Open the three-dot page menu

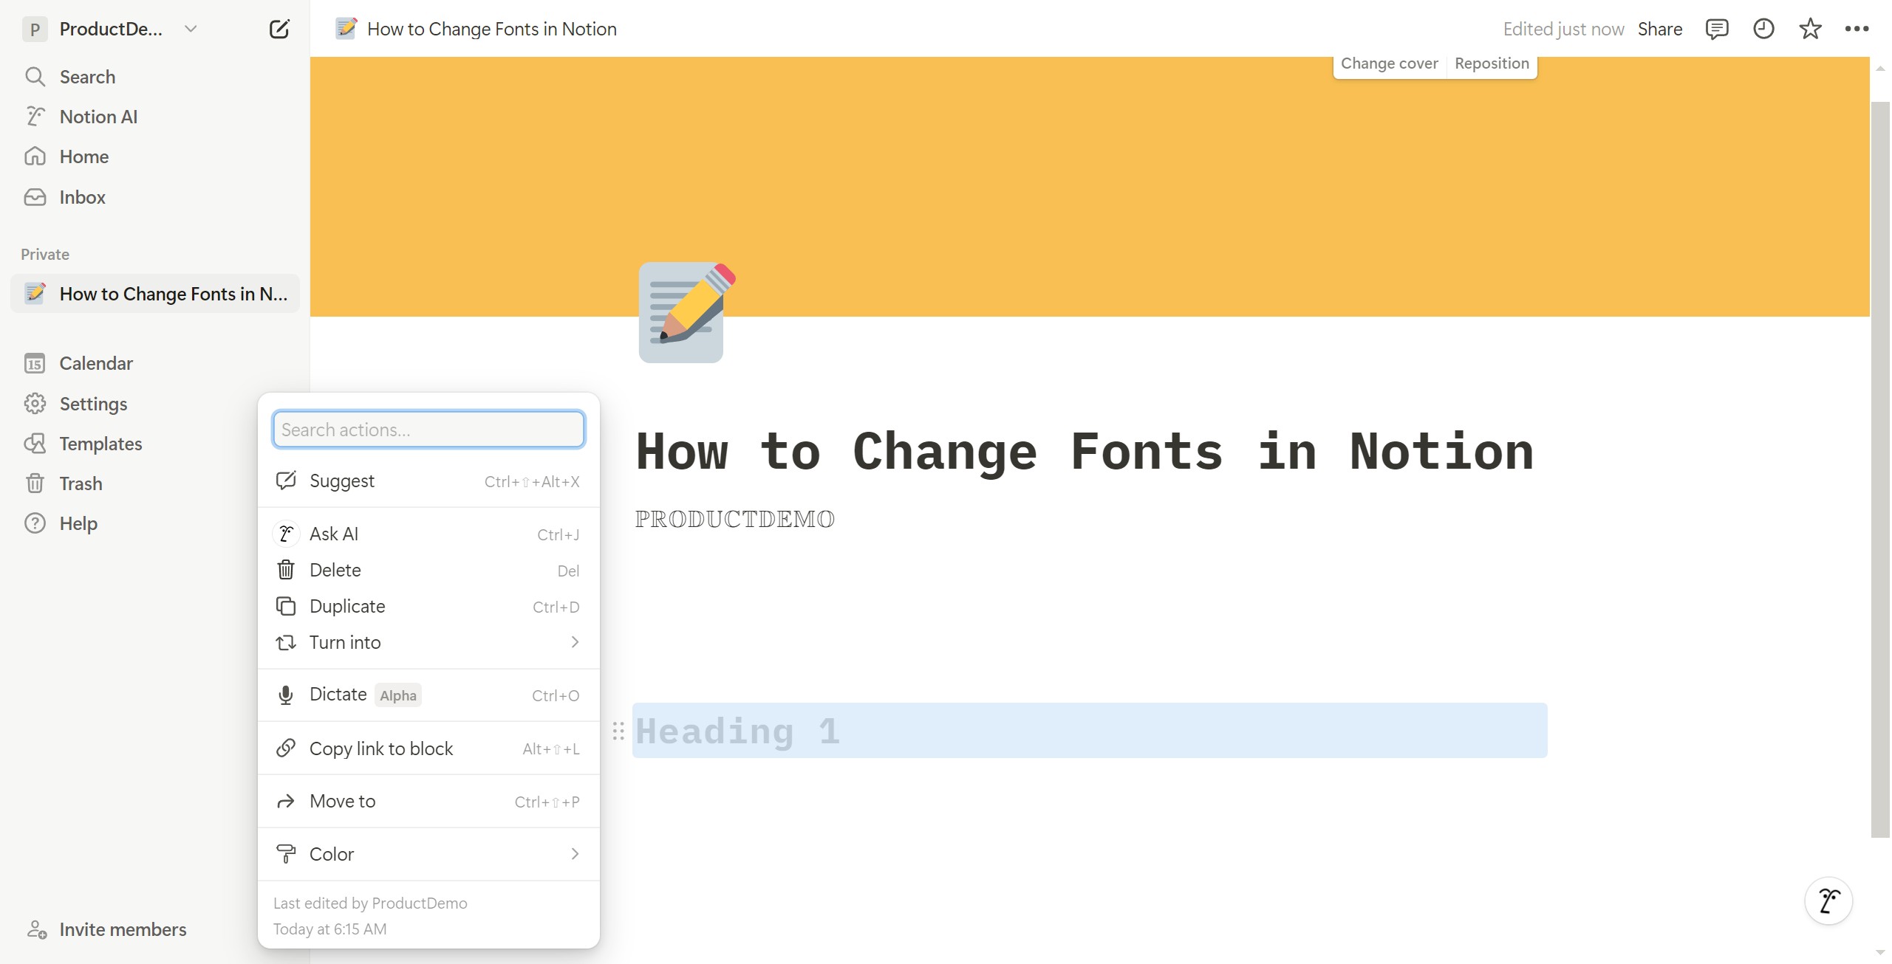click(1857, 30)
